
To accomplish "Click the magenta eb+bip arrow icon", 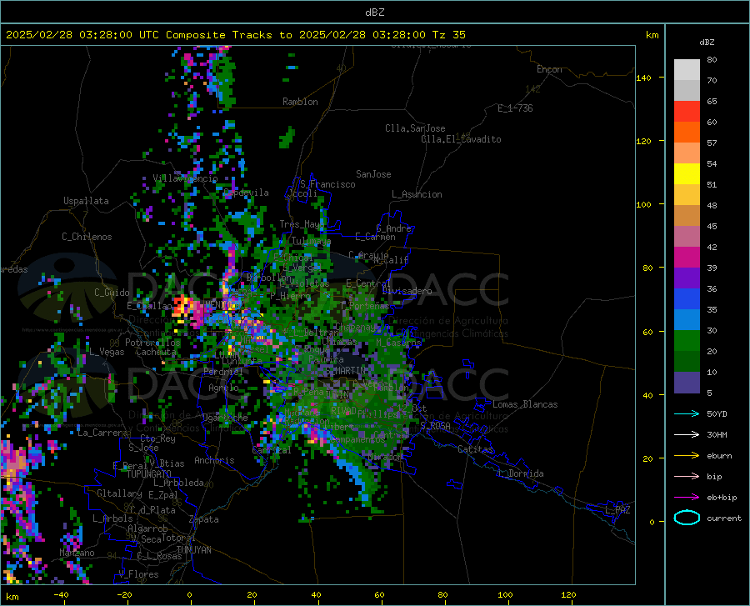I will coord(687,497).
